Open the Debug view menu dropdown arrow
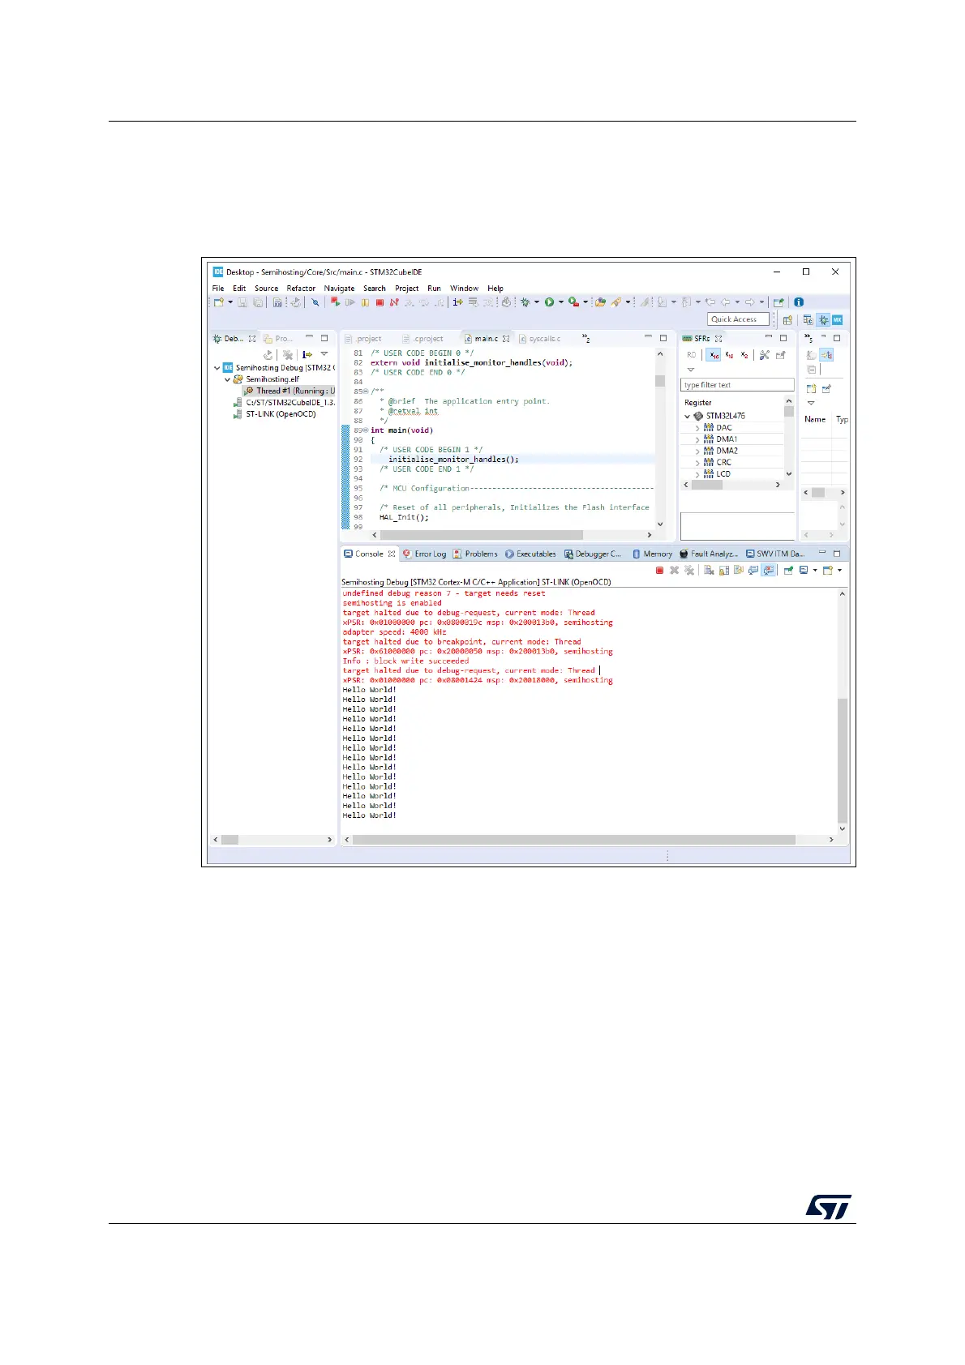 (x=324, y=354)
